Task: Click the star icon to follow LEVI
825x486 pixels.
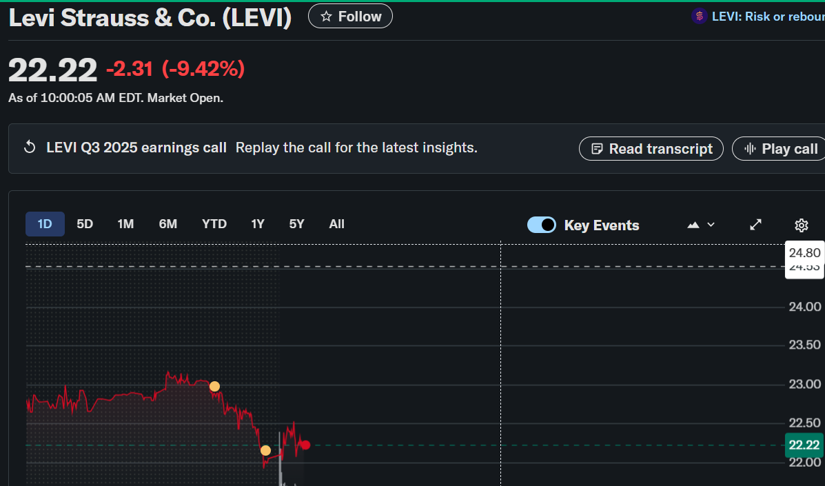Action: 327,17
